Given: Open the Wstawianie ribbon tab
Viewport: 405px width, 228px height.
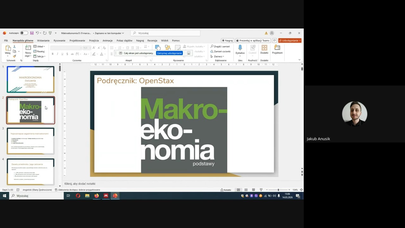Looking at the screenshot, I should (x=43, y=41).
